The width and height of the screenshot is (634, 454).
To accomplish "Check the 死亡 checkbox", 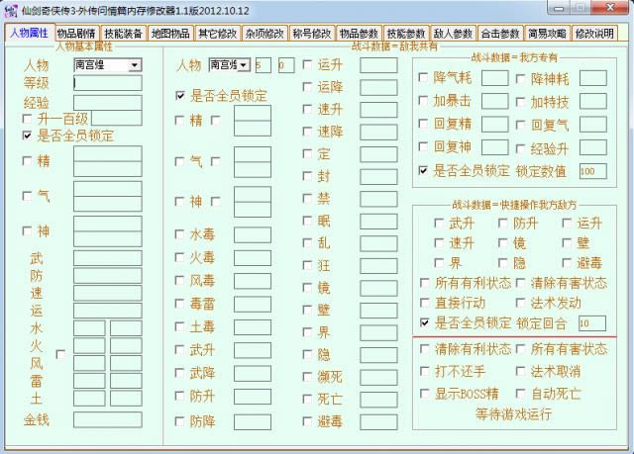I will click(307, 399).
